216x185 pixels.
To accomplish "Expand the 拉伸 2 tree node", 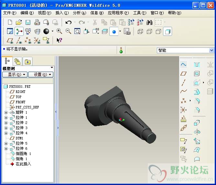I will pos(6,123).
